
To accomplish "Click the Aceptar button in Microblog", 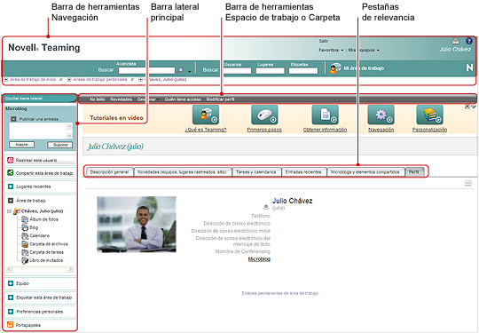I will 21,145.
